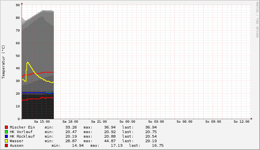This screenshot has width=260, height=150.
Task: Click the red Mischer Ein legend swatch
Action: (6, 127)
